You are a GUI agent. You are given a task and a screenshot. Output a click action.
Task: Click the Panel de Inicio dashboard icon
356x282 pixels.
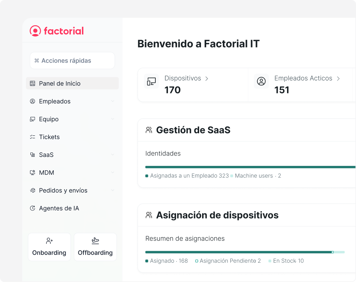[33, 83]
